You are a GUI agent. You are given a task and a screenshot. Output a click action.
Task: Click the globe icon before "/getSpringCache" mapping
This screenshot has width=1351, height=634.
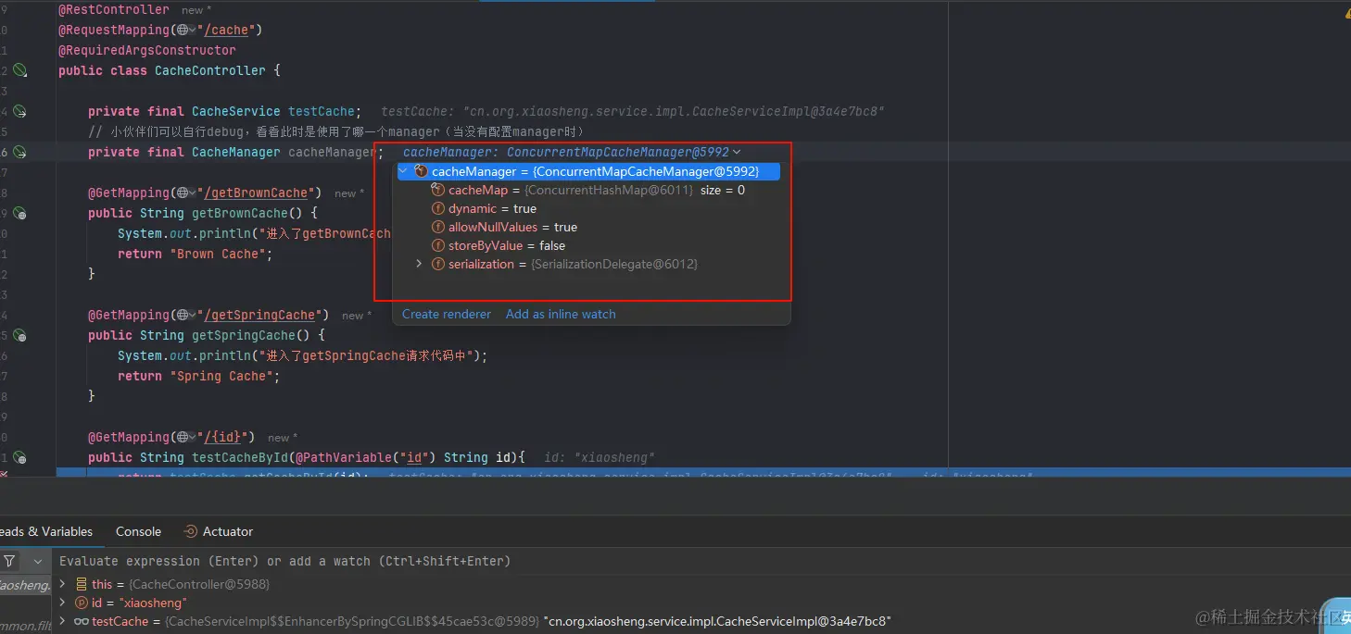point(183,315)
